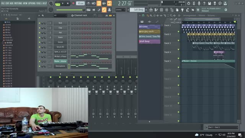Toggle the magnet snap icon in Playlist

[x=143, y=15]
